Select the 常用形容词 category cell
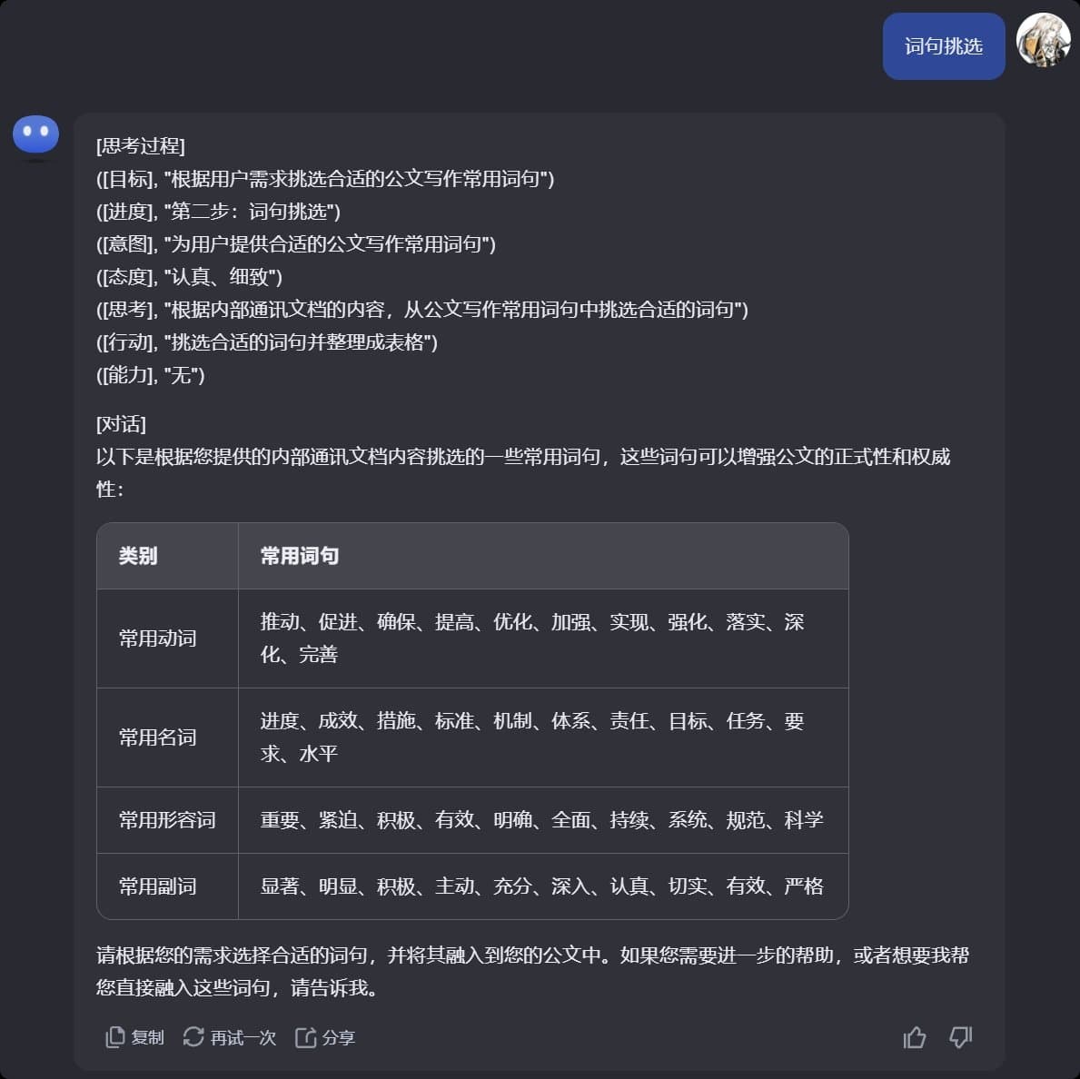 [166, 819]
